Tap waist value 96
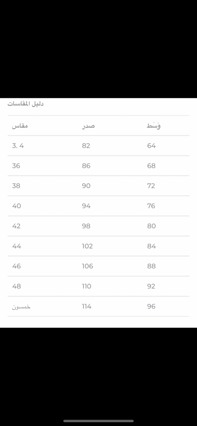 tap(151, 306)
